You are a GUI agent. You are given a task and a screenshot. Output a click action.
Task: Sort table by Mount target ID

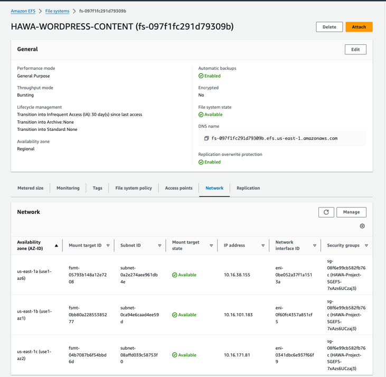pos(108,246)
